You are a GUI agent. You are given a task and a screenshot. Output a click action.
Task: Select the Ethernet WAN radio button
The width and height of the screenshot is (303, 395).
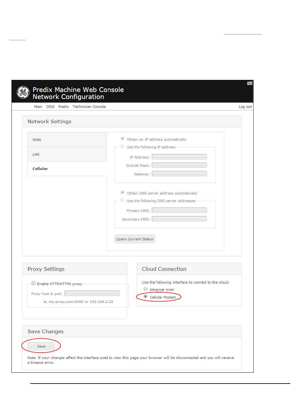[145, 289]
